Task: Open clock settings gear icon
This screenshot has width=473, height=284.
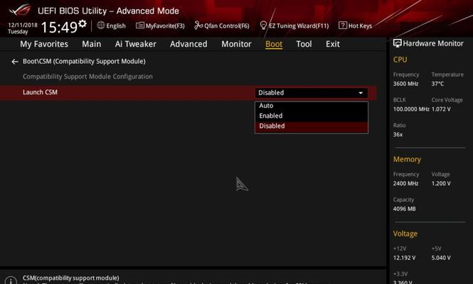Action: [x=83, y=23]
